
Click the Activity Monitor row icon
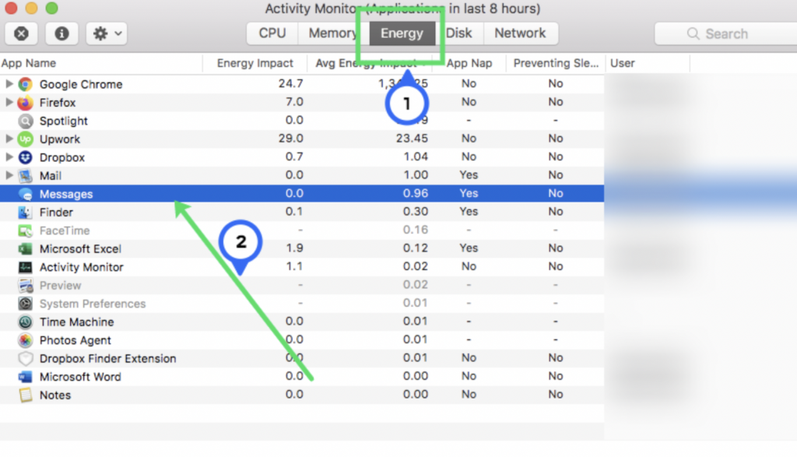point(25,267)
